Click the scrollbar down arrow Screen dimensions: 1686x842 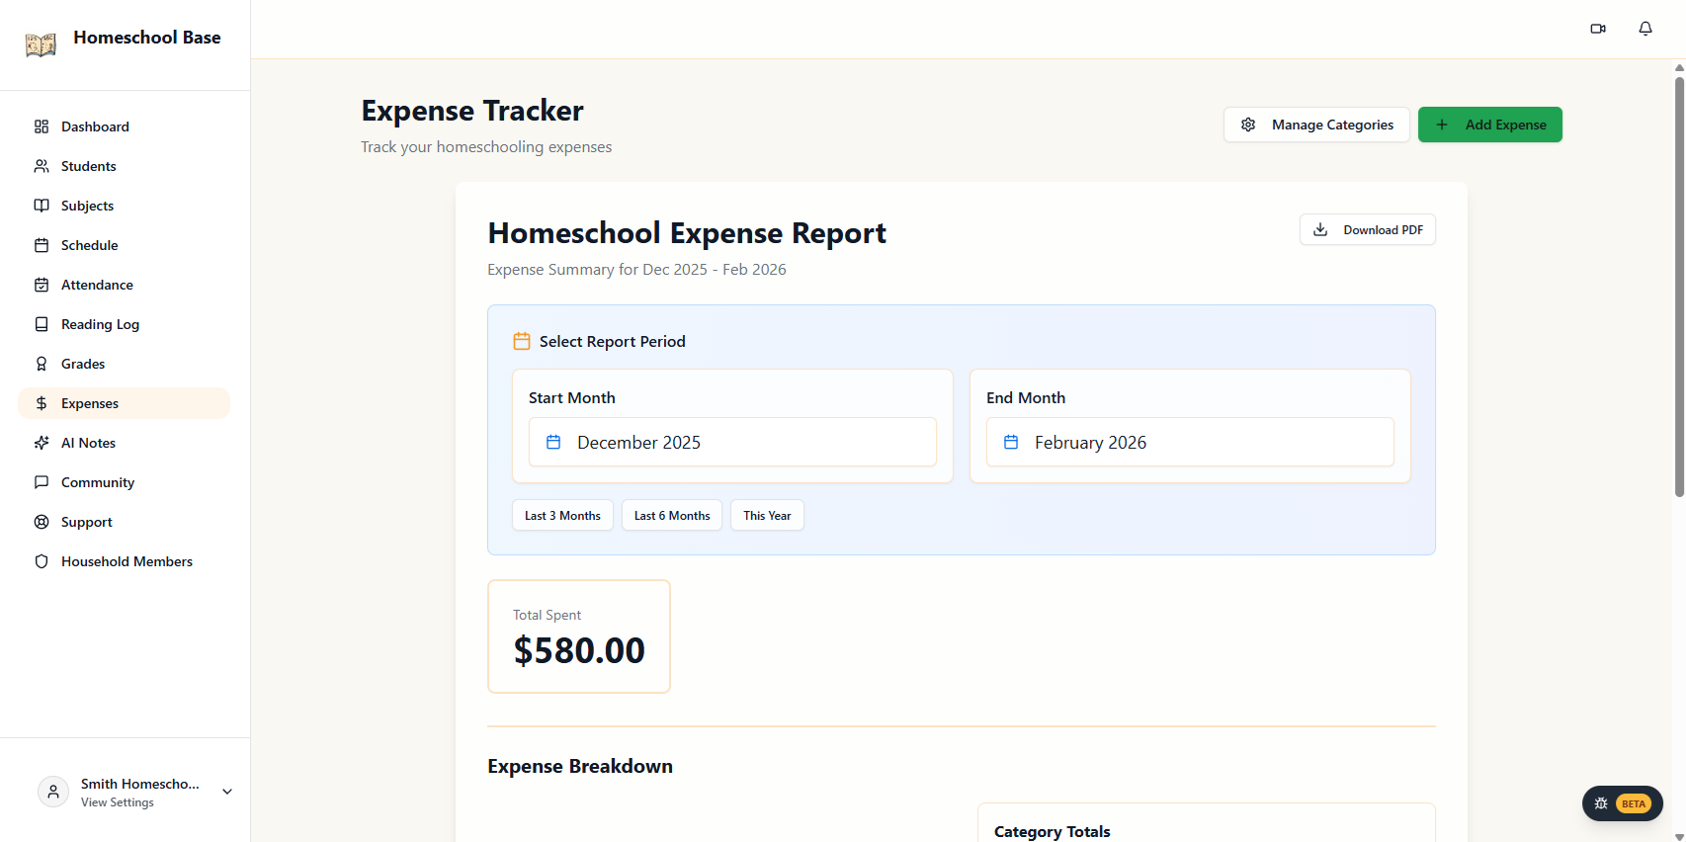(1679, 836)
